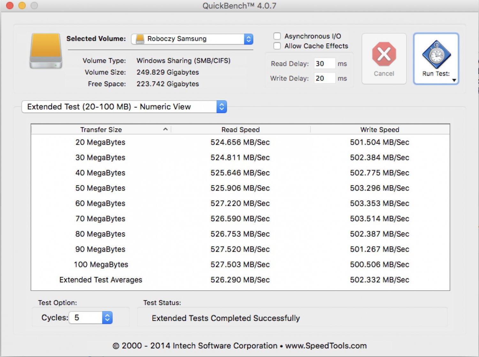Click read speed 524.656 MB/Sec
The height and width of the screenshot is (357, 479).
tap(240, 142)
